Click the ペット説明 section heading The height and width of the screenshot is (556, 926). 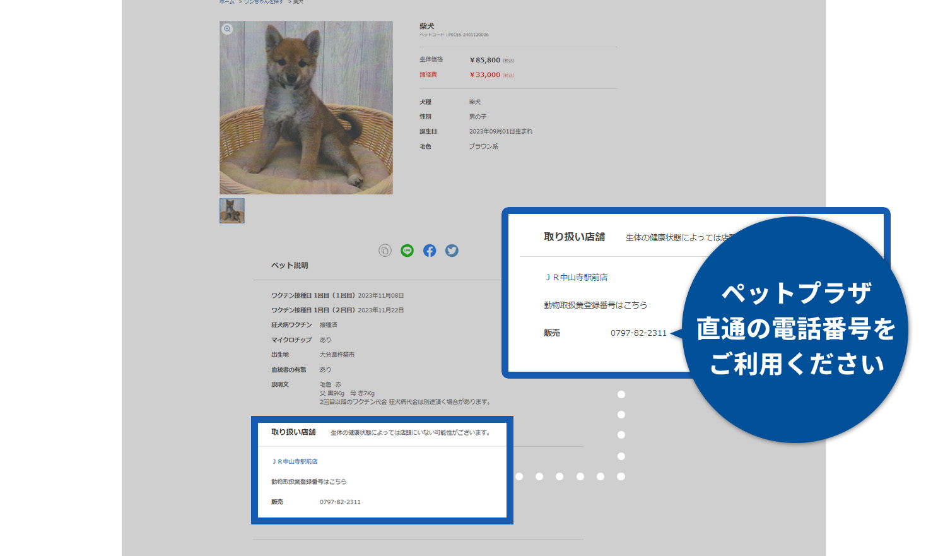pos(290,266)
